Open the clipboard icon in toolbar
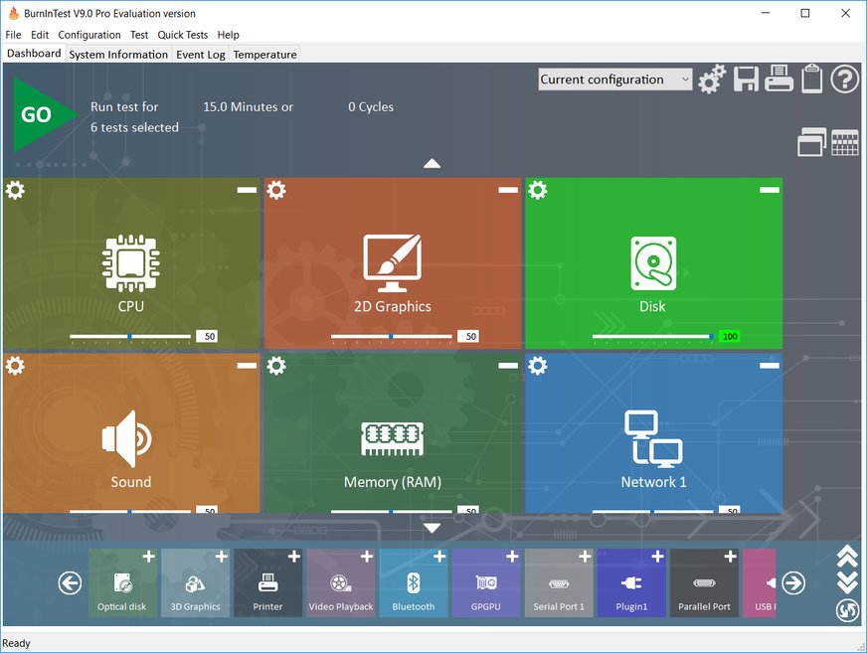867x653 pixels. coord(812,80)
